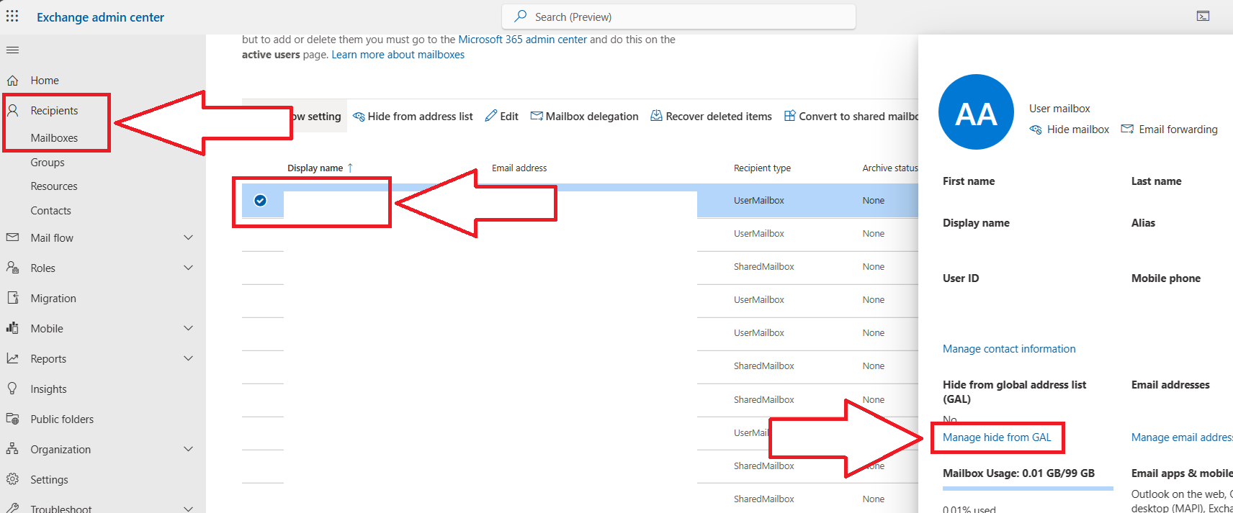Click Manage contact information link
The image size is (1233, 513).
[1009, 349]
